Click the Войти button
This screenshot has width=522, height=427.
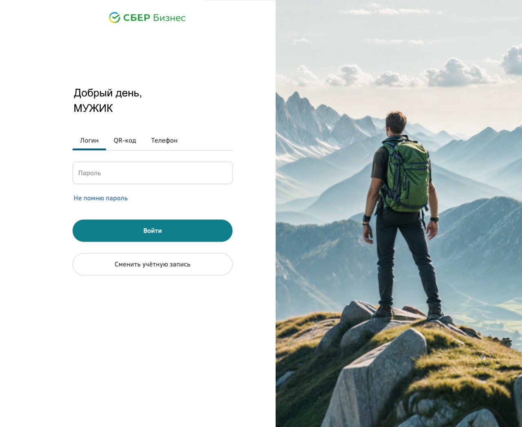pos(153,231)
